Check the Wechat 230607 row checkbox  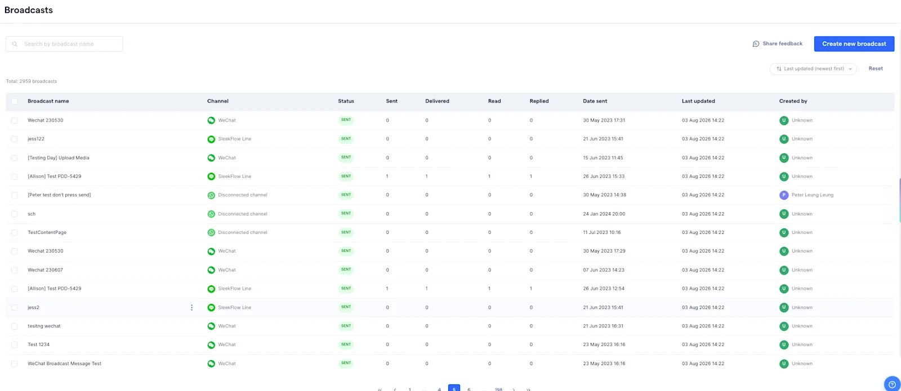[15, 270]
